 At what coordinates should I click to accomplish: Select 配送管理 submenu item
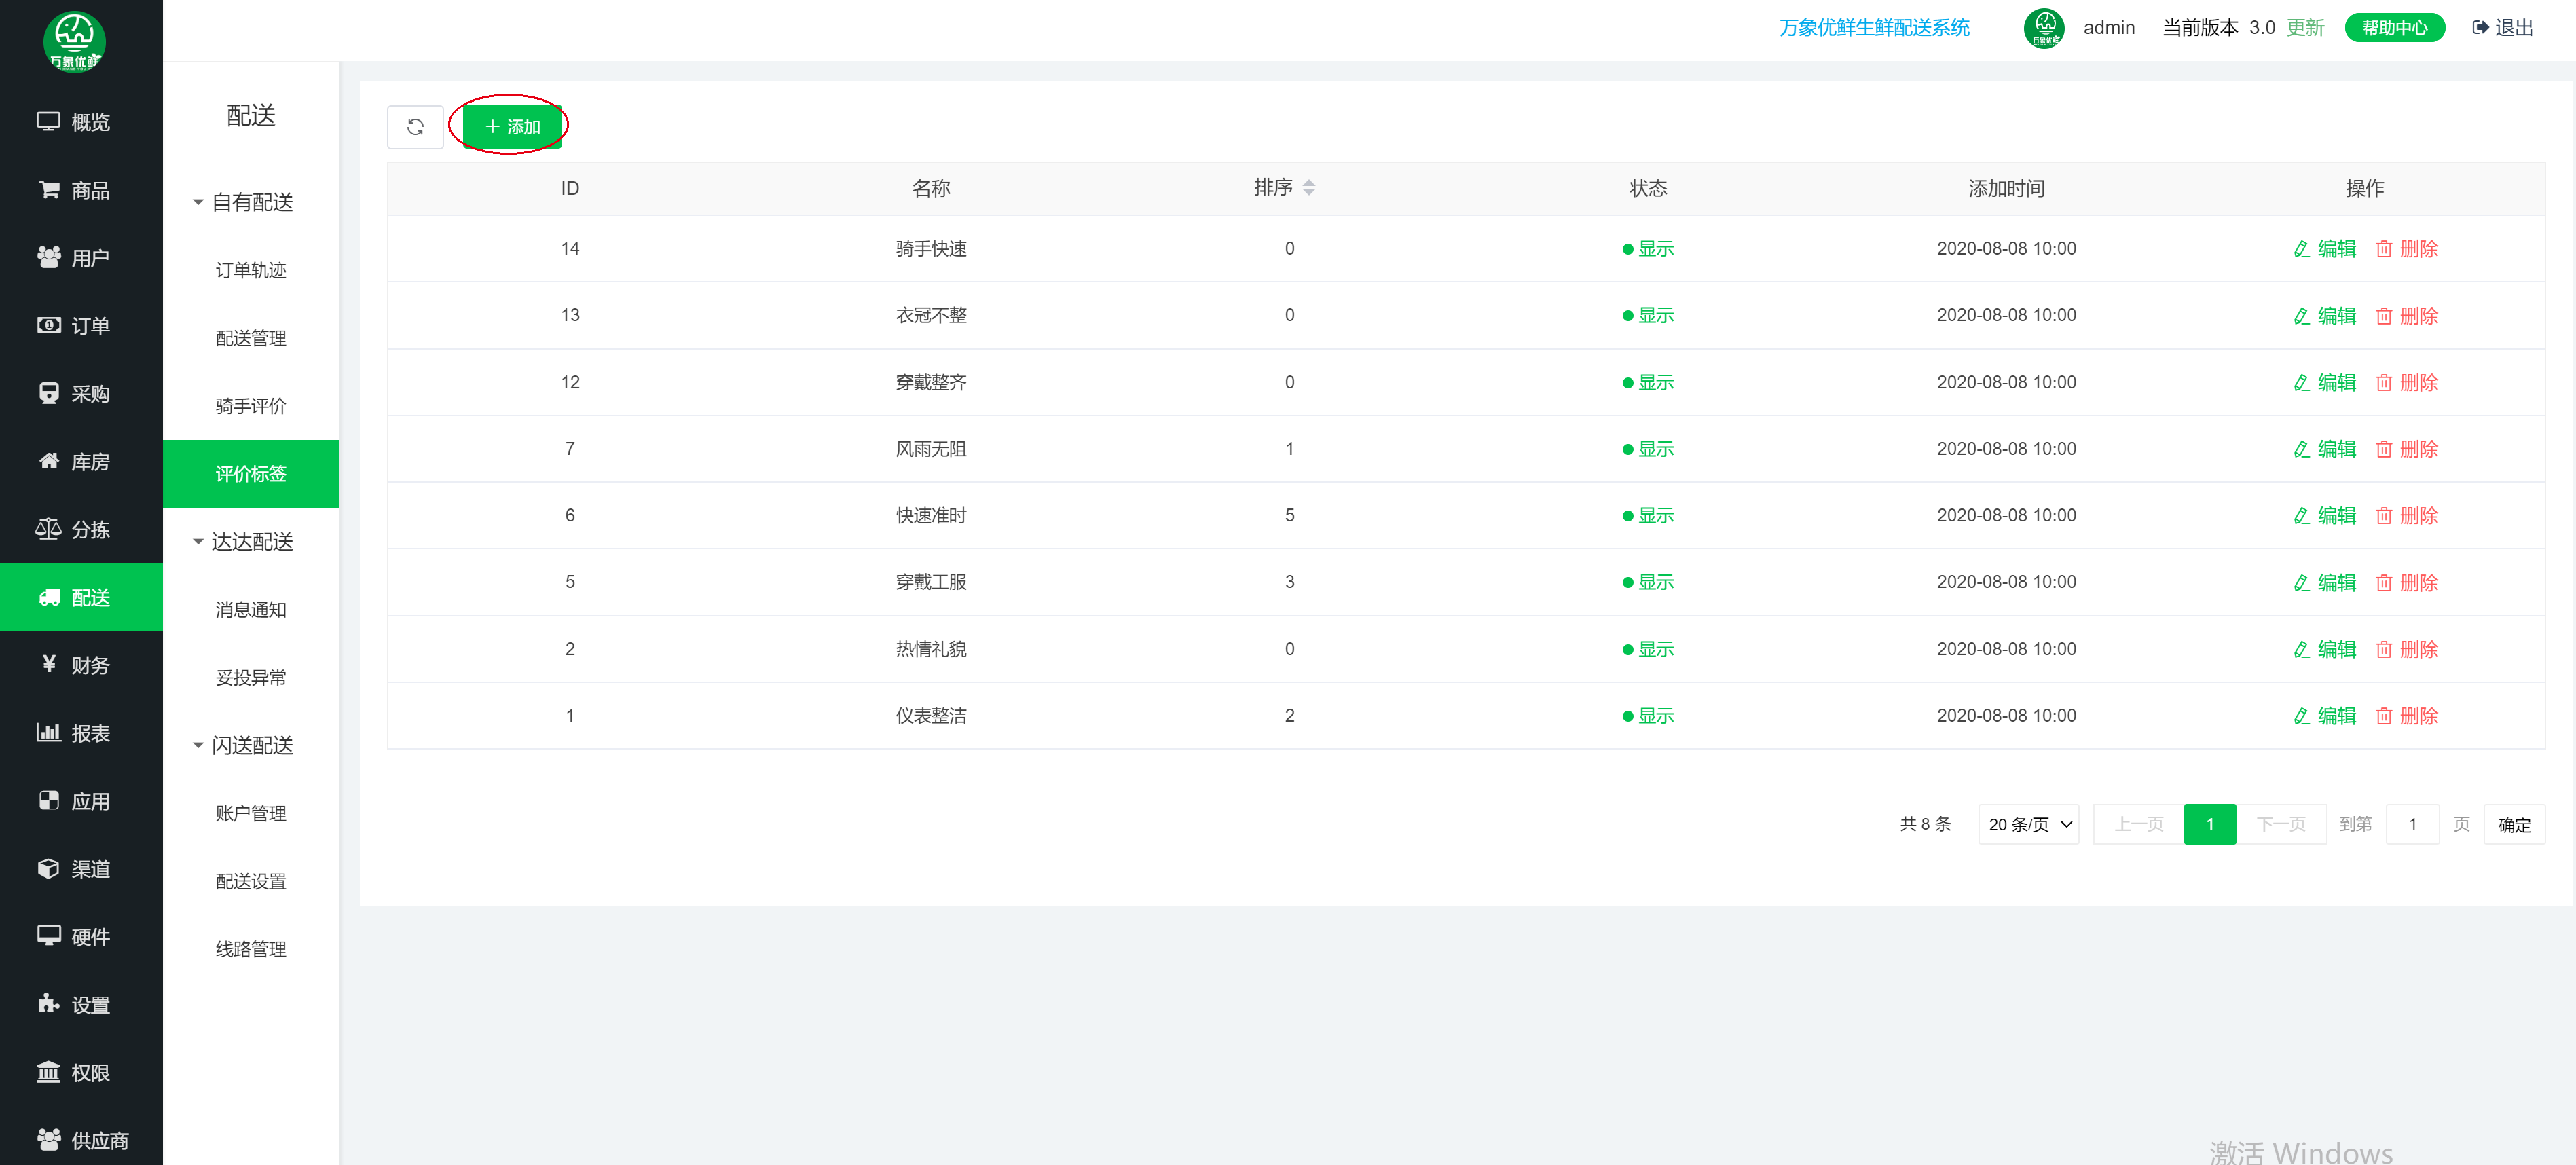(251, 338)
